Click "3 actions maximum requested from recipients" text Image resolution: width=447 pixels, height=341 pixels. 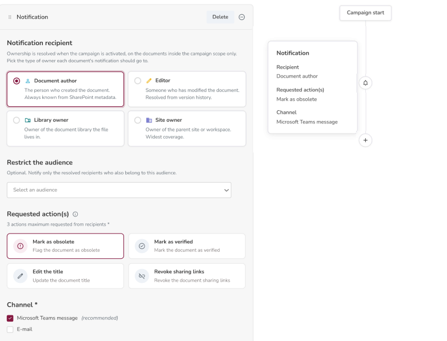(58, 224)
